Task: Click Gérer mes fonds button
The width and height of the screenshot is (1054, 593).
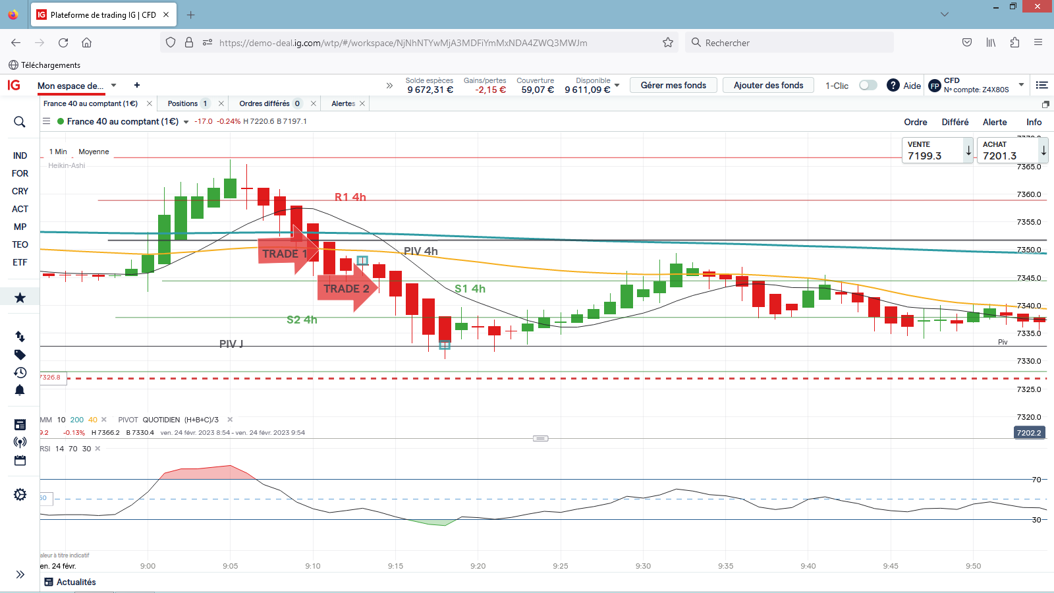Action: (673, 85)
